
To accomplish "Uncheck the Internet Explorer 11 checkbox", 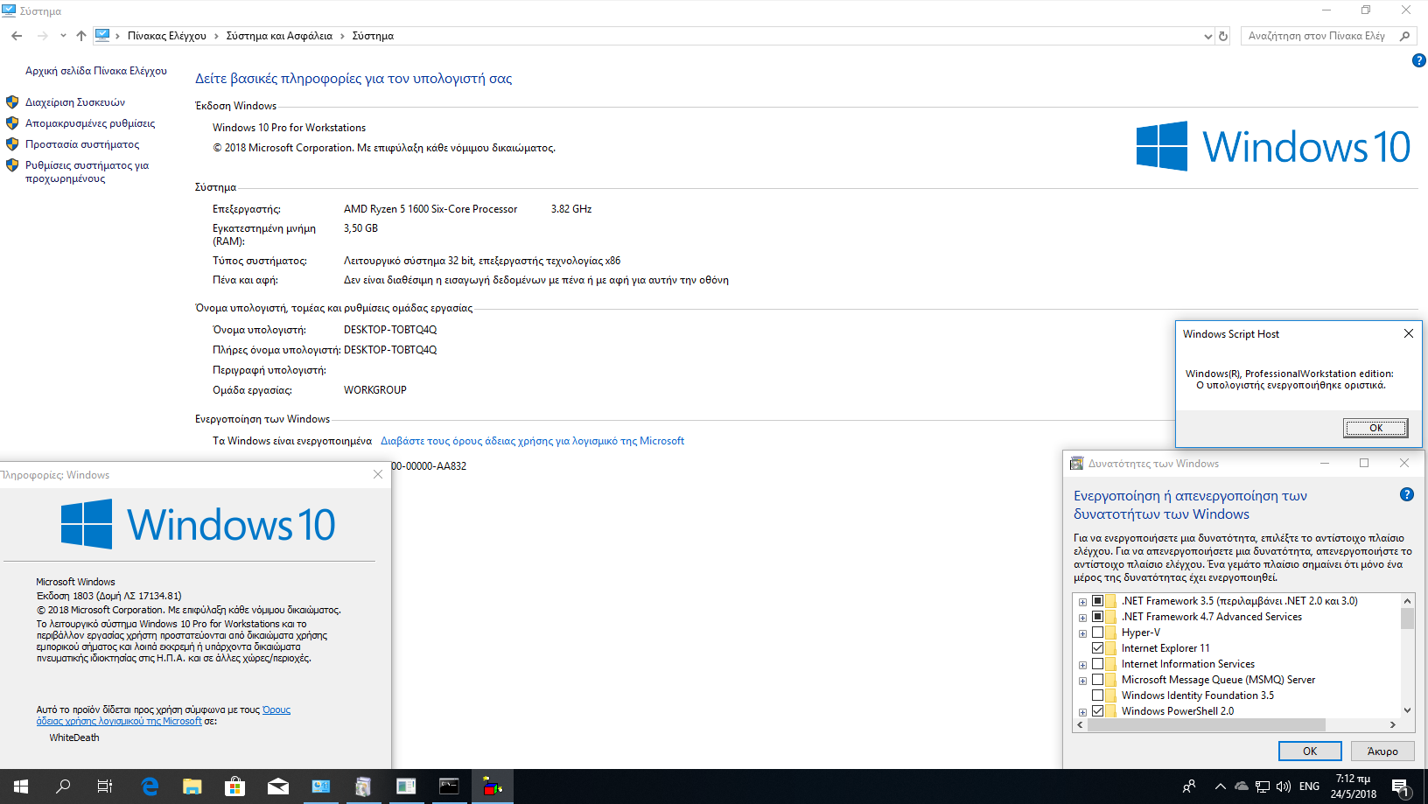I will [x=1097, y=648].
